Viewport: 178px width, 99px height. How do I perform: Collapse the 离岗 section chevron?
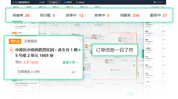(164, 82)
